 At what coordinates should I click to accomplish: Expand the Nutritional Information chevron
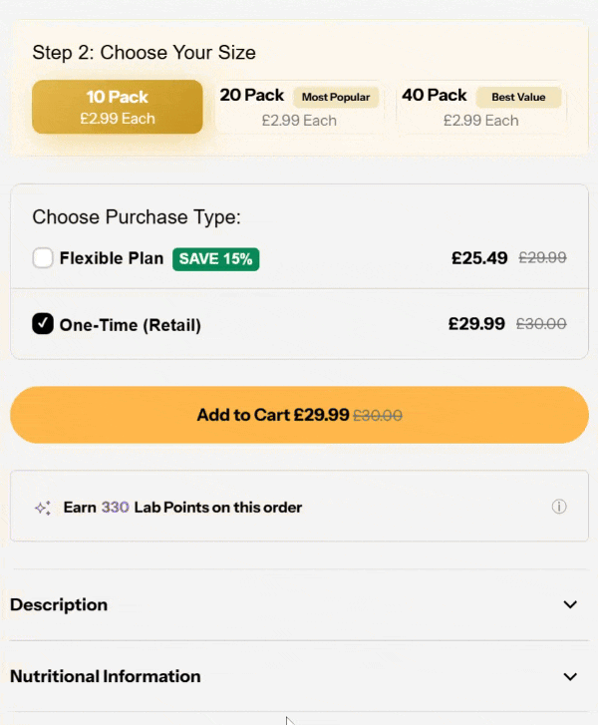(x=570, y=676)
